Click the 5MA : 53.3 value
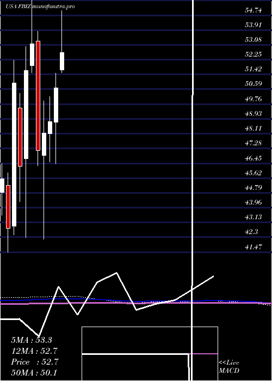Viewport: 272px width, 381px height. 32,340
